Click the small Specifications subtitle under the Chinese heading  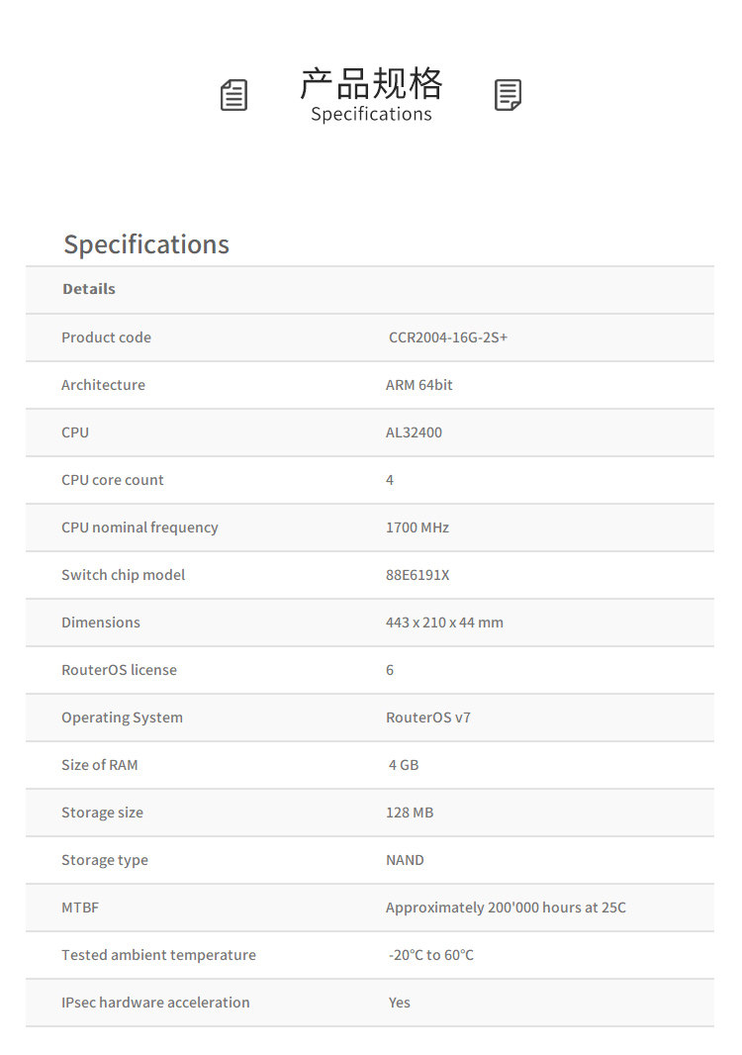371,114
